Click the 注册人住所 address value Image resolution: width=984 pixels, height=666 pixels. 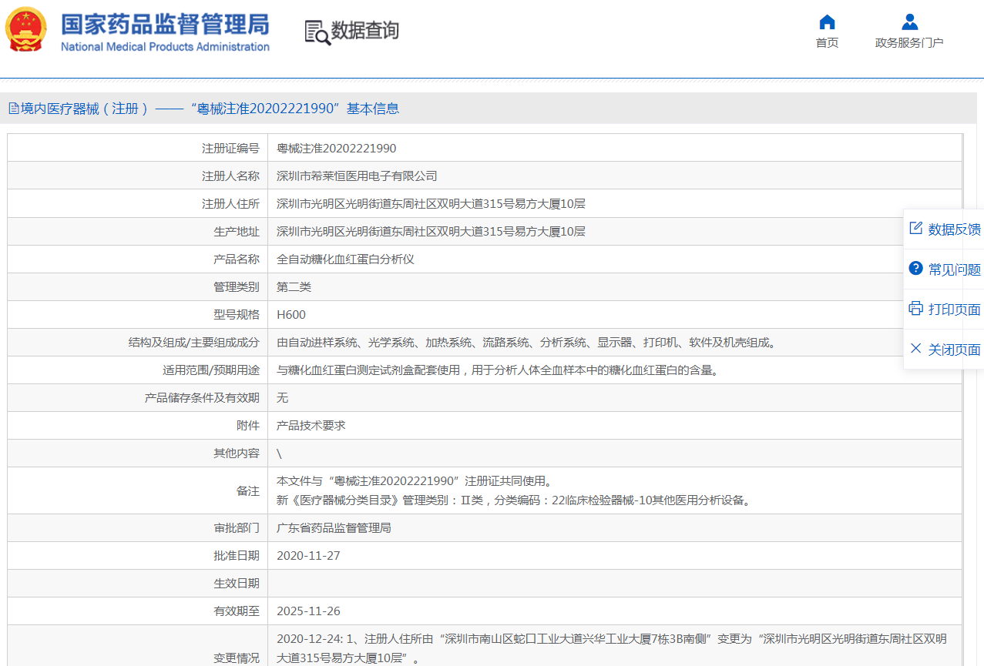click(x=431, y=203)
